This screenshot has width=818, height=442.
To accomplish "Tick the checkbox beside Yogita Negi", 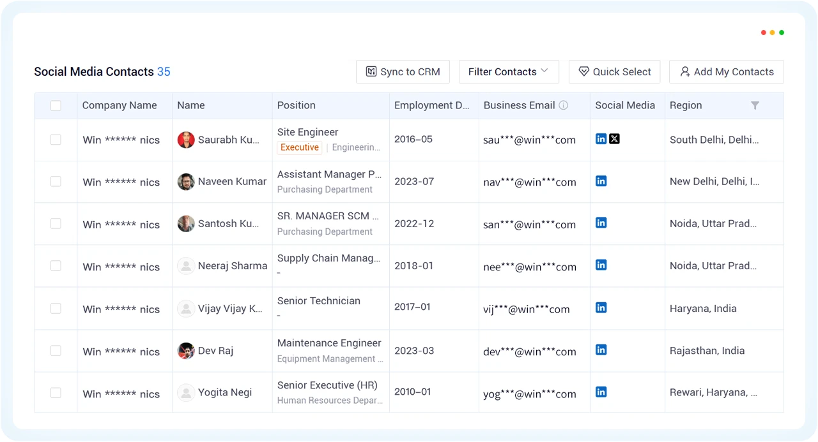I will pos(56,393).
